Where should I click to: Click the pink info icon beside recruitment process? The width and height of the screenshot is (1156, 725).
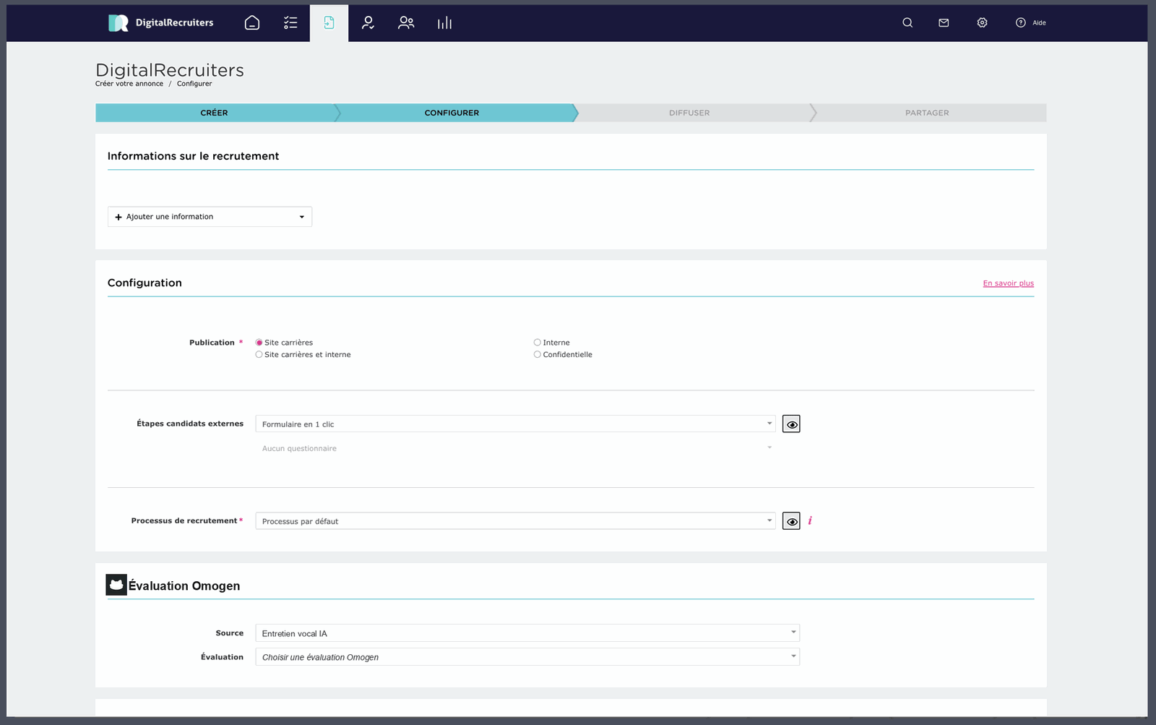[x=810, y=520]
